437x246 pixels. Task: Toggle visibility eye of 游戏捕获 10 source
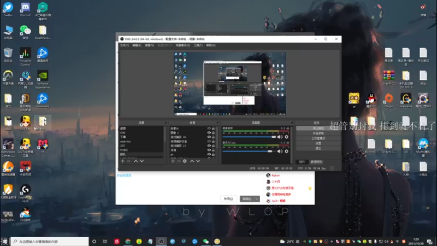(x=209, y=137)
